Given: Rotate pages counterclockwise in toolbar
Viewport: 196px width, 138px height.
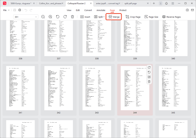Looking at the screenshot, I should click(x=58, y=17).
